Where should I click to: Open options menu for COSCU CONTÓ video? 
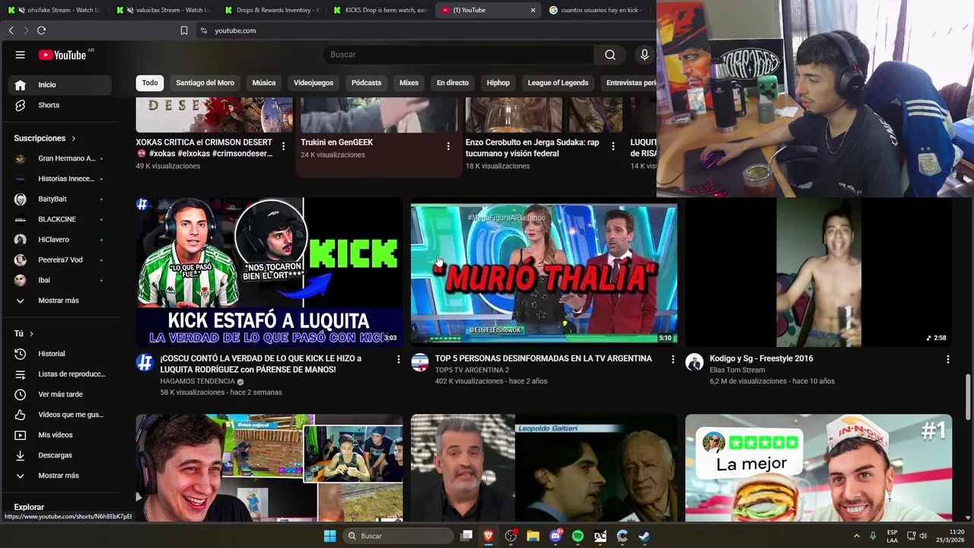[x=398, y=359]
